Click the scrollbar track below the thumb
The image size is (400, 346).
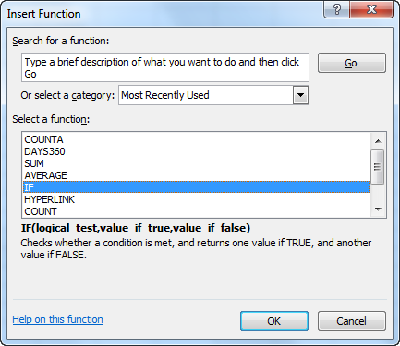tap(378, 193)
